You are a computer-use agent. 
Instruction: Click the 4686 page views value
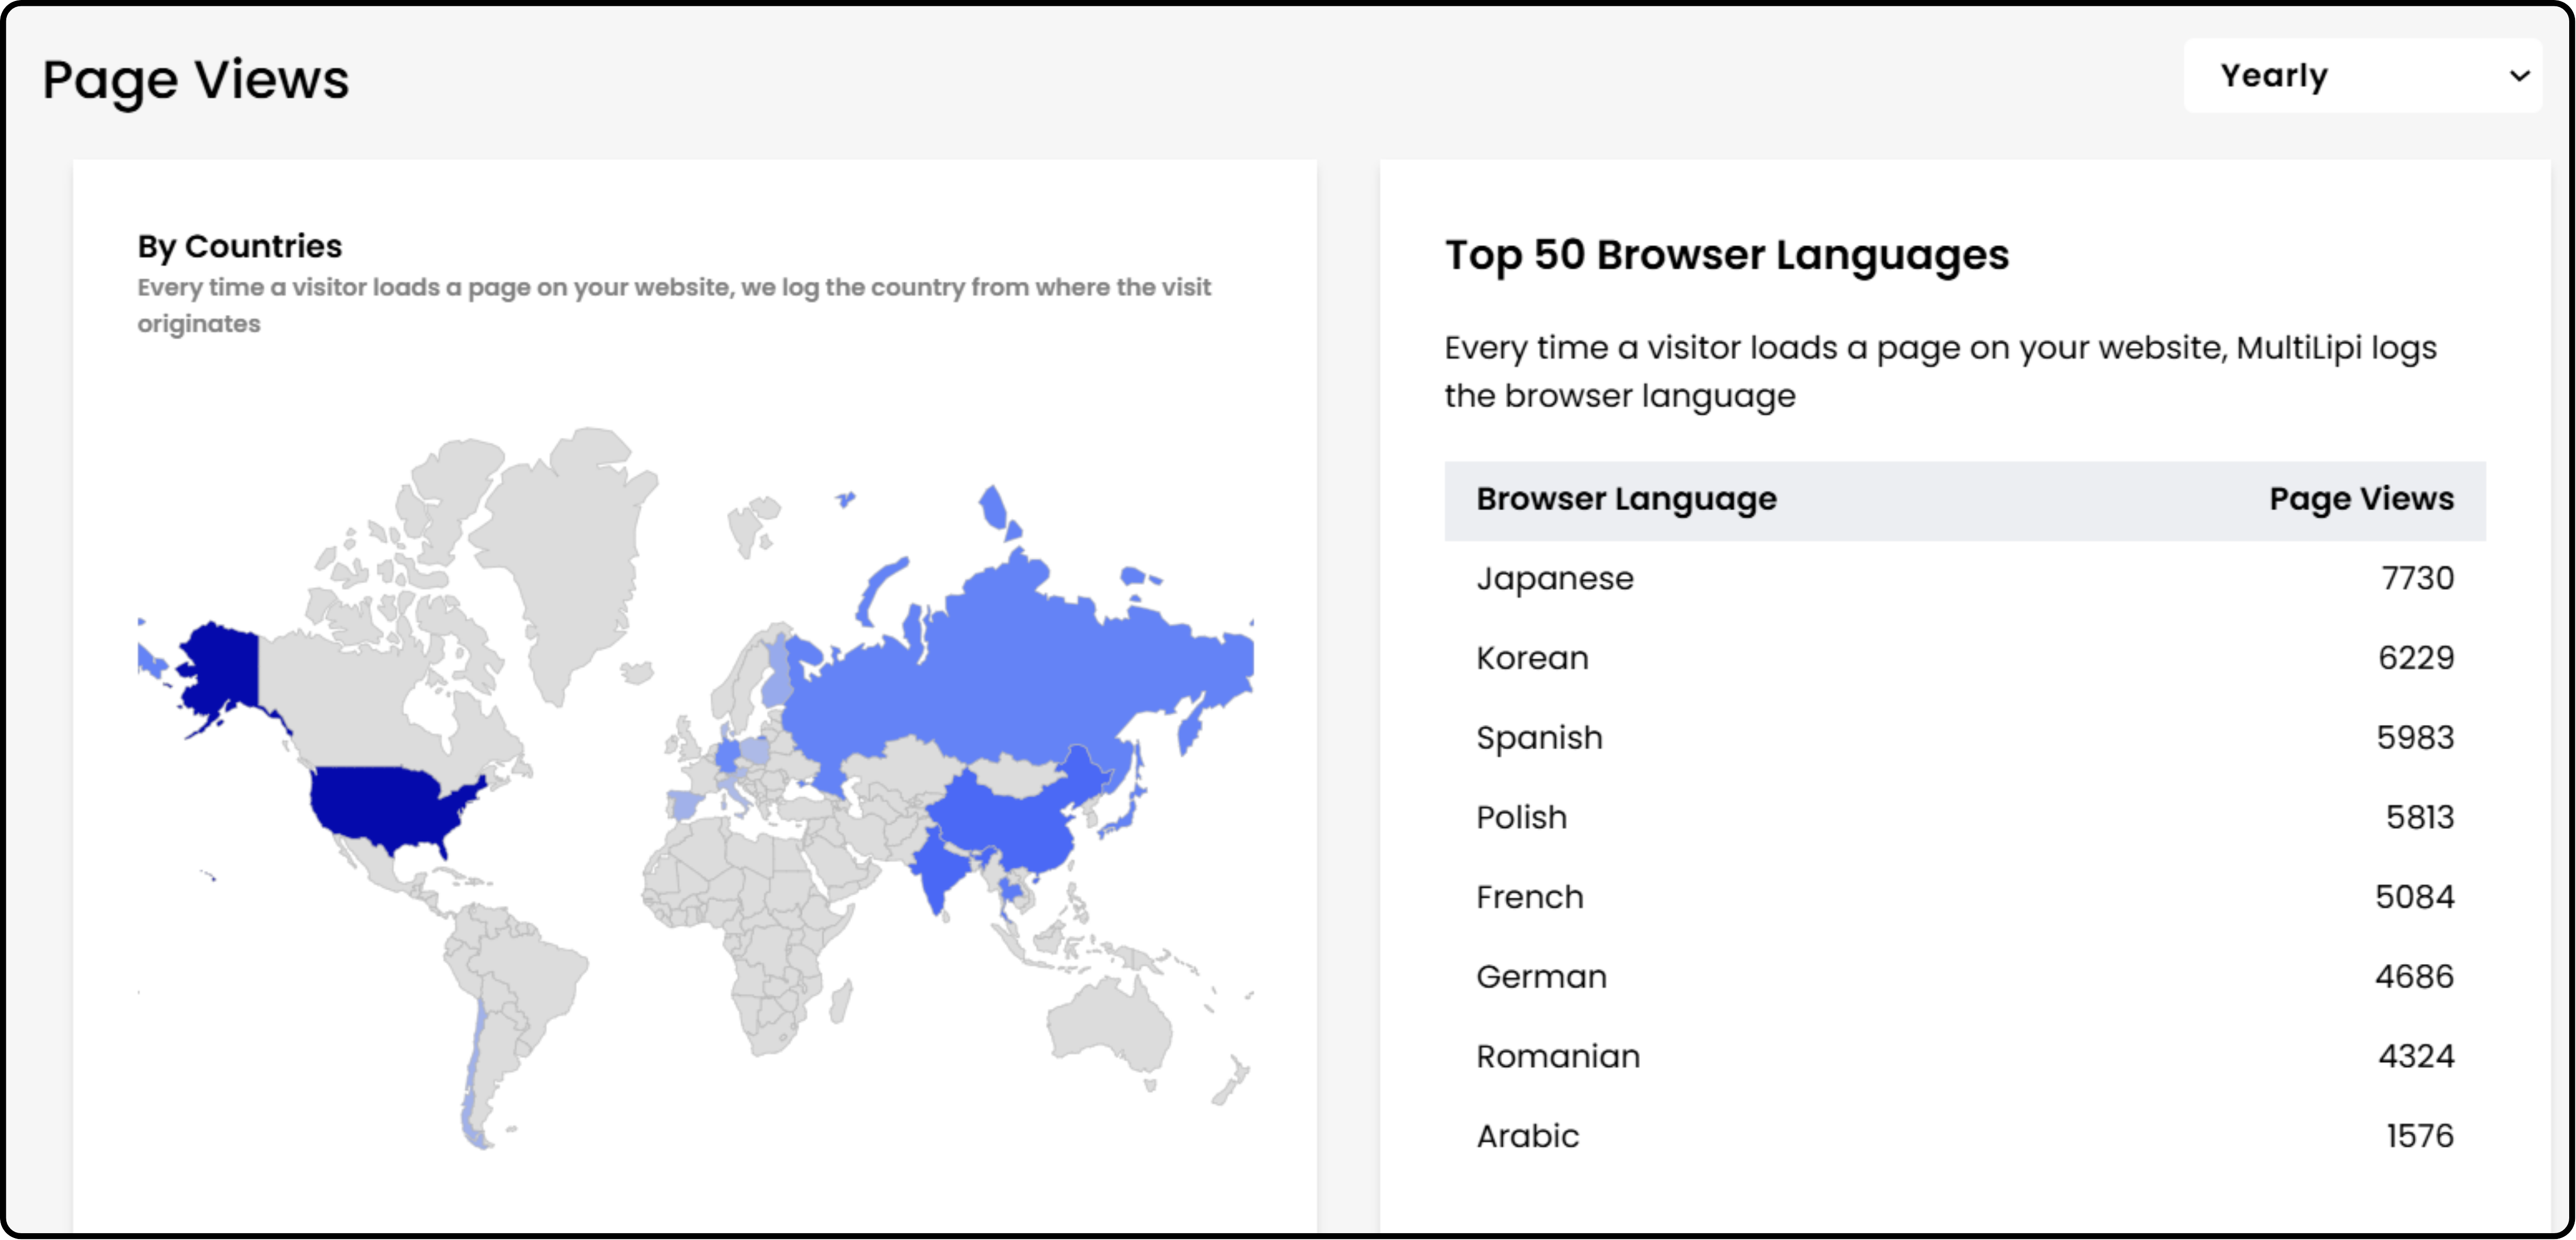2414,977
